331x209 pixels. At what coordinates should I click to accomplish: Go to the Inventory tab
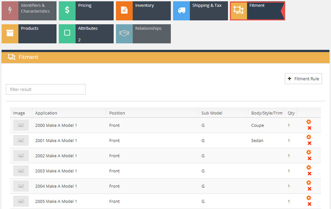click(x=143, y=11)
